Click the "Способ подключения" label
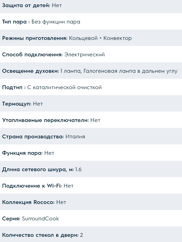The width and height of the screenshot is (182, 242). [x=32, y=55]
